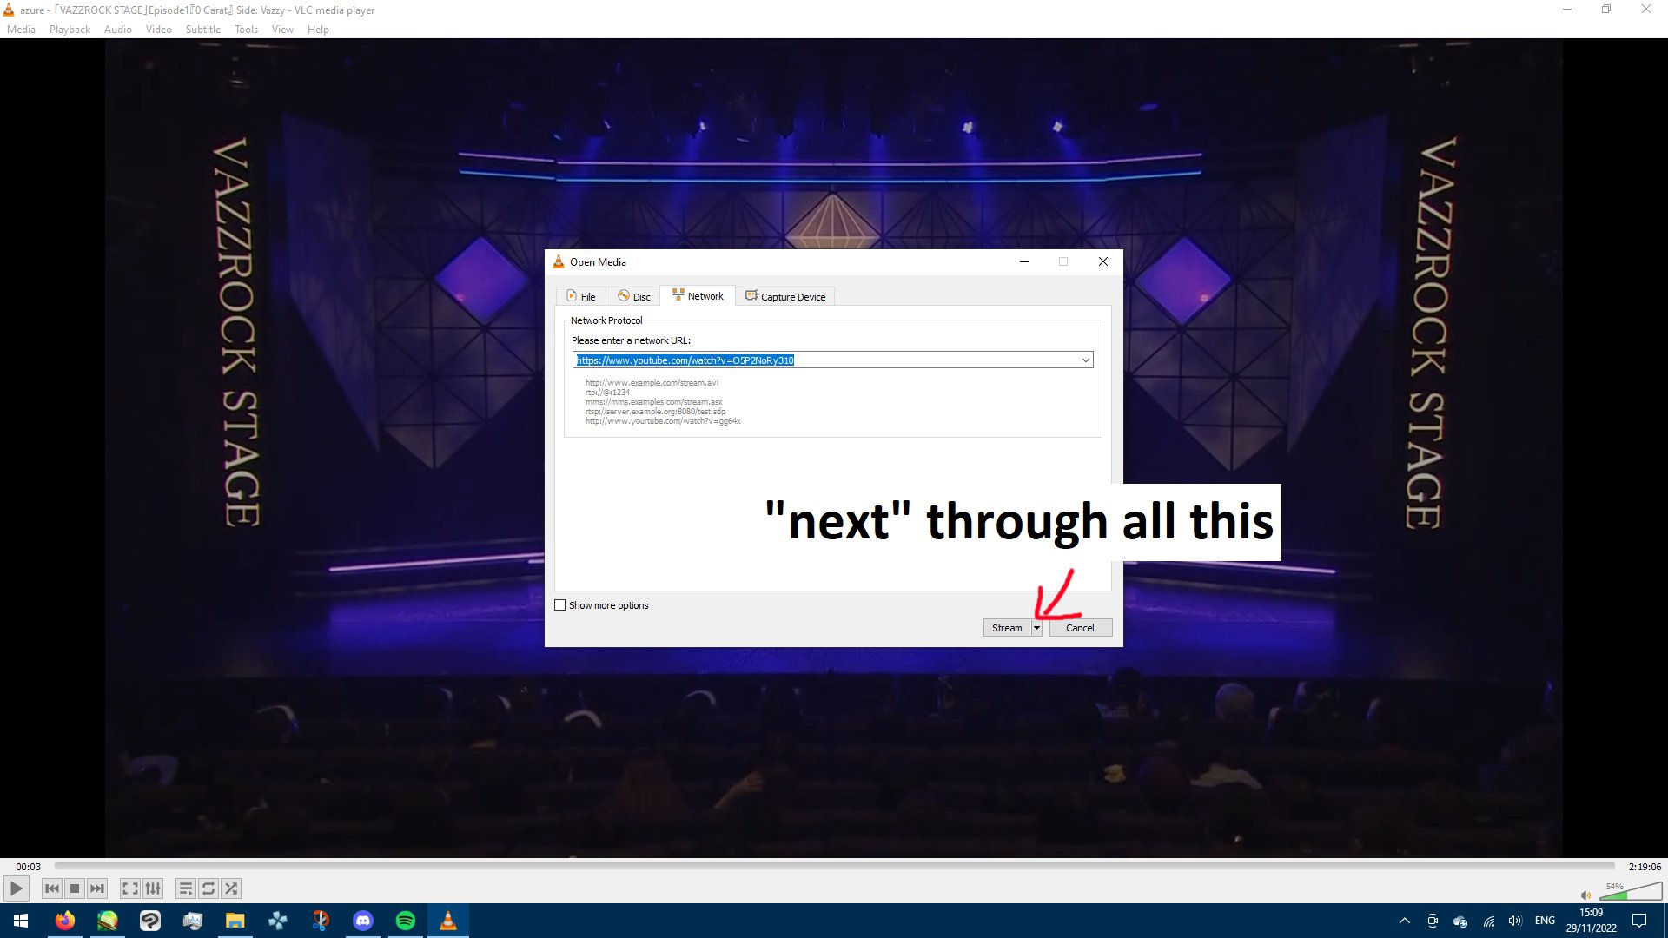1668x938 pixels.
Task: Open the Help menu
Action: (x=318, y=30)
